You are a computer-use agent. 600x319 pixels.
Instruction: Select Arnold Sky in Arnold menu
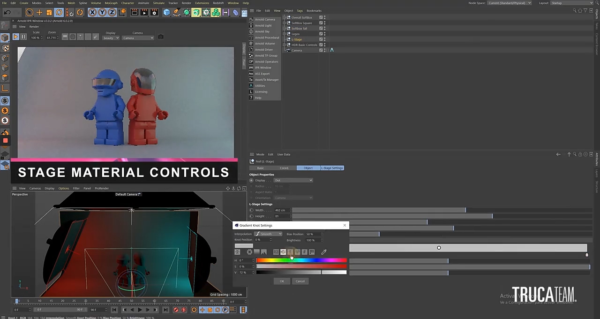pyautogui.click(x=262, y=31)
